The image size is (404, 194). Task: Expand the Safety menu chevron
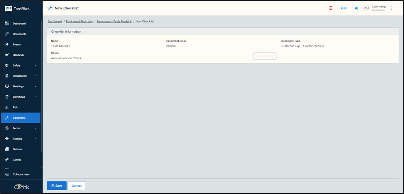tap(35, 65)
